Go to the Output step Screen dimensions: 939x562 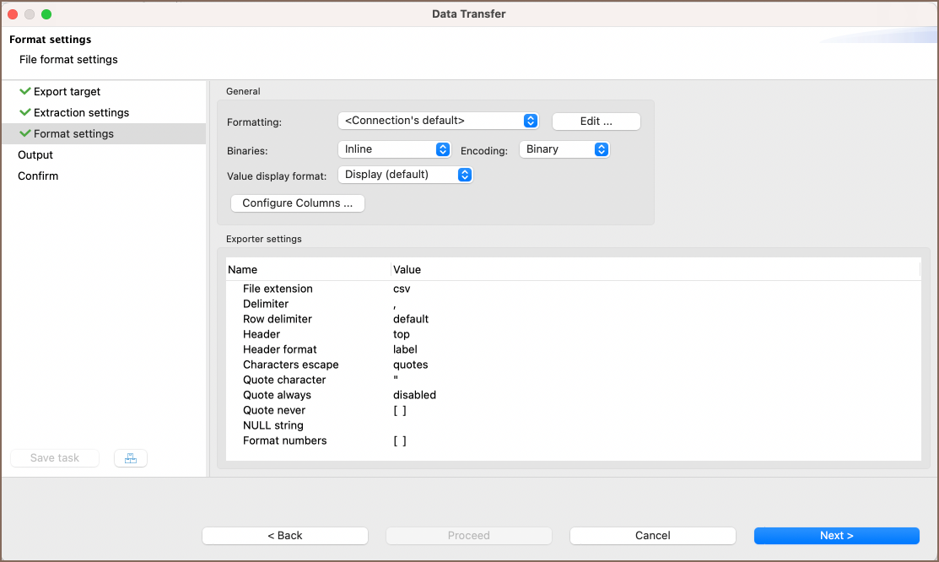35,154
